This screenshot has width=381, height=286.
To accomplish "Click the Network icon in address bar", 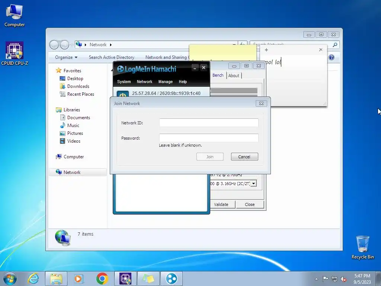I will (x=79, y=45).
